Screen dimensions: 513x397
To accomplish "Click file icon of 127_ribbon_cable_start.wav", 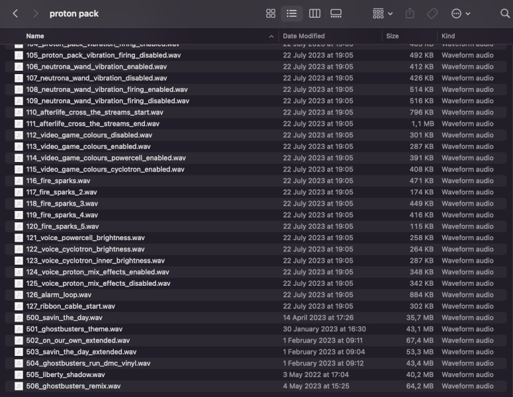I will 19,306.
